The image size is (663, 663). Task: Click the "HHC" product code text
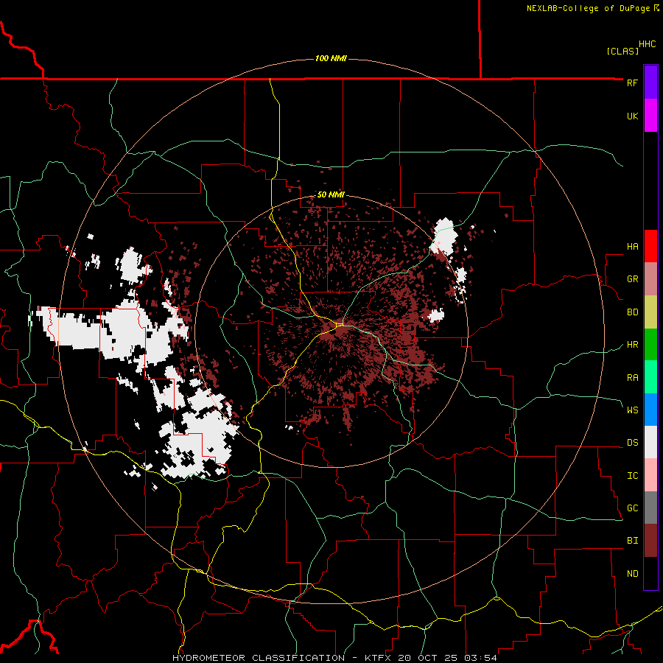648,44
